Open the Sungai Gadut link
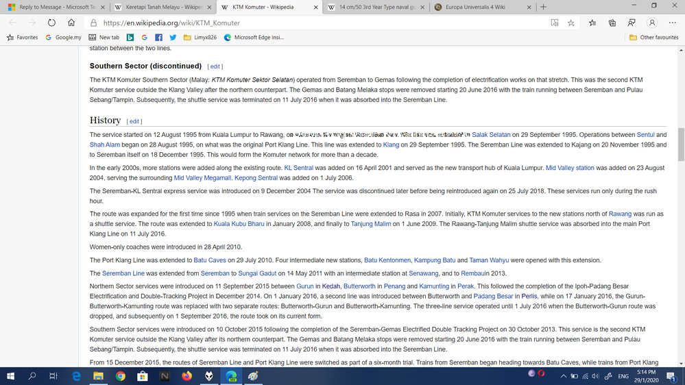This screenshot has width=685, height=385. pos(257,273)
